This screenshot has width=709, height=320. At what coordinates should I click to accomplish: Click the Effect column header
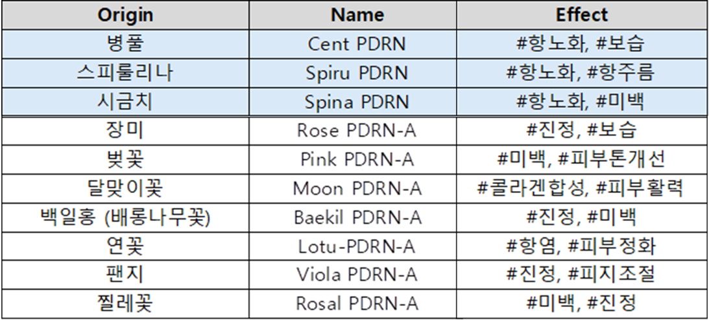(x=582, y=16)
